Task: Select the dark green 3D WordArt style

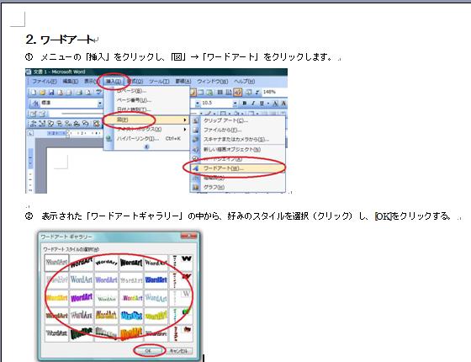Action: click(x=82, y=333)
